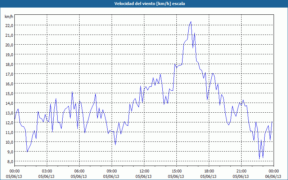Click the 15:00 time axis label
288x180 pixels.
click(x=176, y=171)
